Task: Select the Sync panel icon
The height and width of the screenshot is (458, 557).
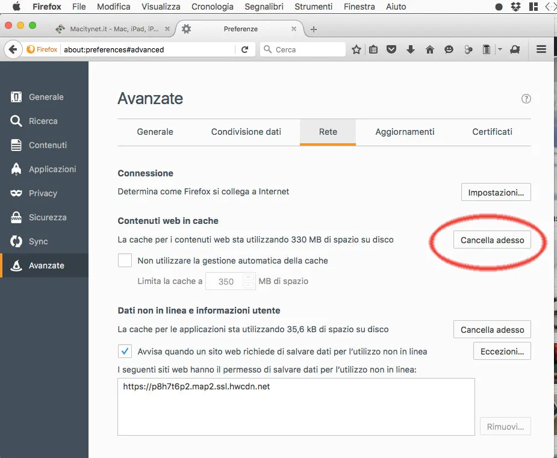Action: (43, 241)
